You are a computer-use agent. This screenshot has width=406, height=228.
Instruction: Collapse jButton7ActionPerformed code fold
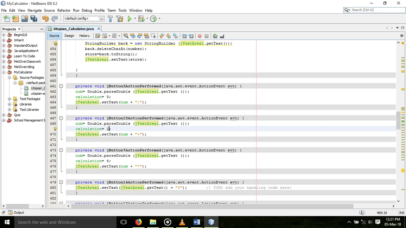61,150
